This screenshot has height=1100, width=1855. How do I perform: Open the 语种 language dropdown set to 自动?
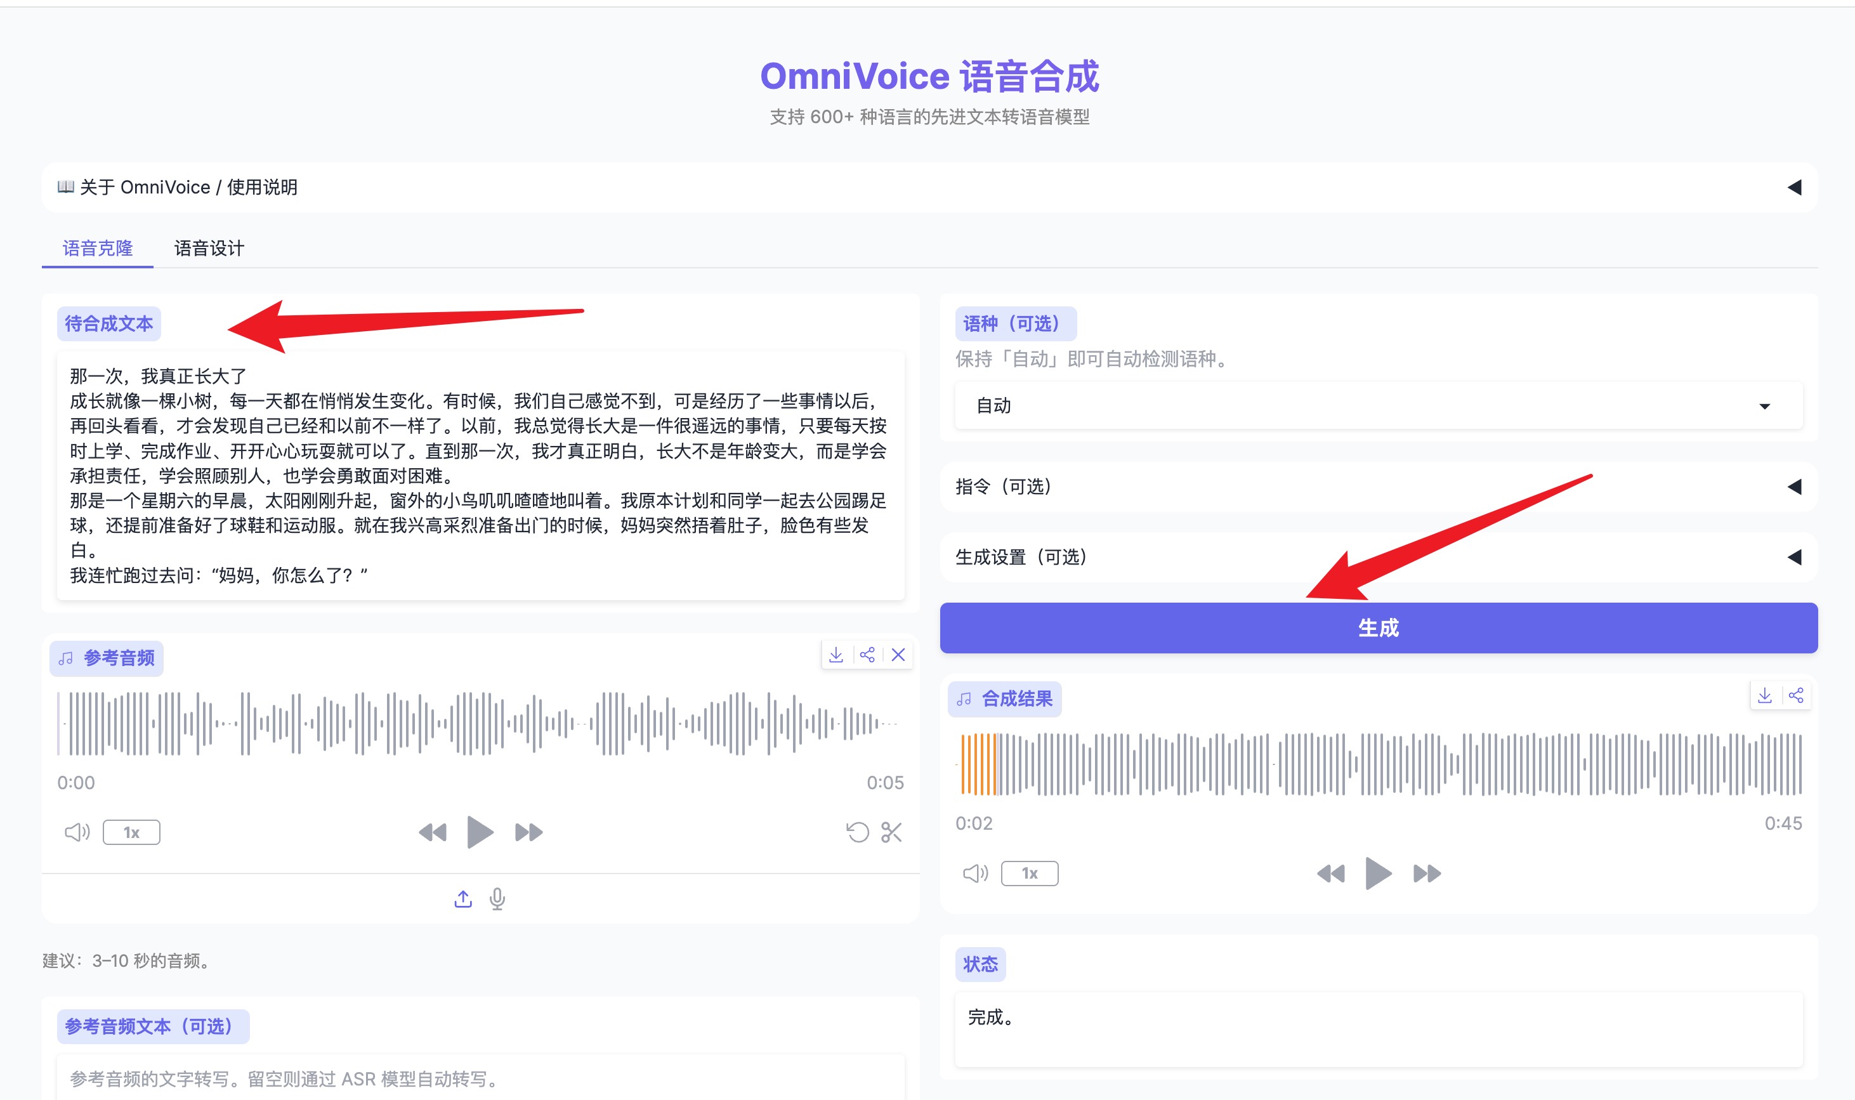(1379, 405)
